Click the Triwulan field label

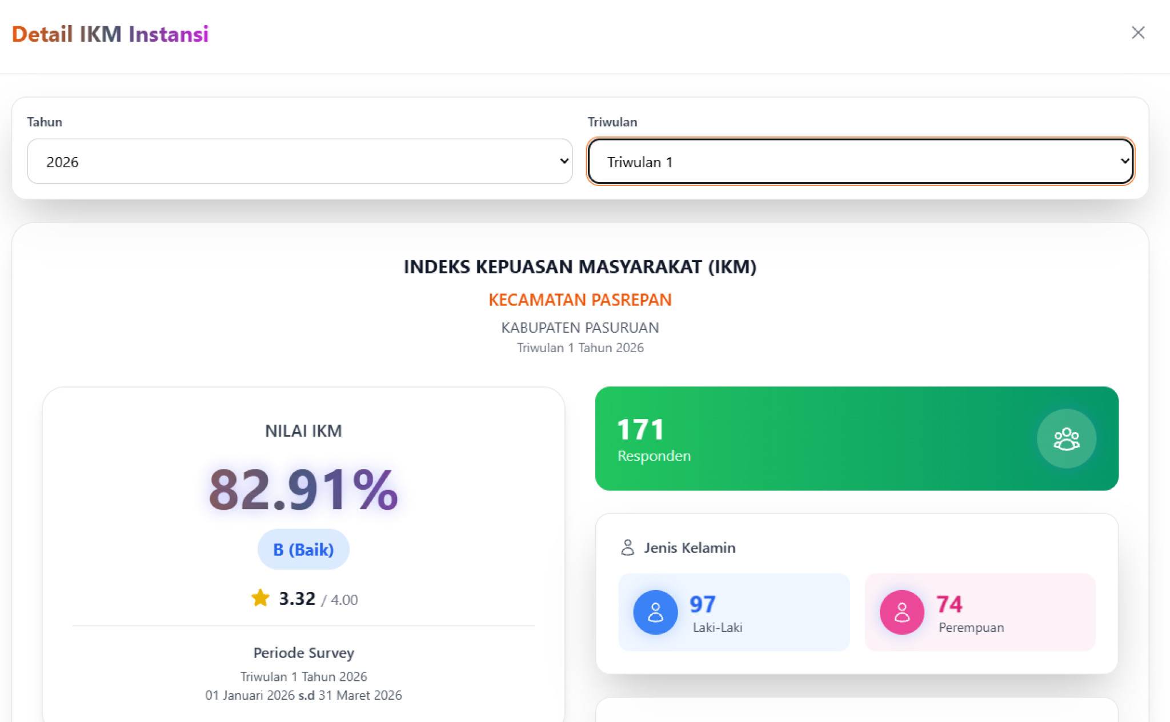(x=612, y=122)
